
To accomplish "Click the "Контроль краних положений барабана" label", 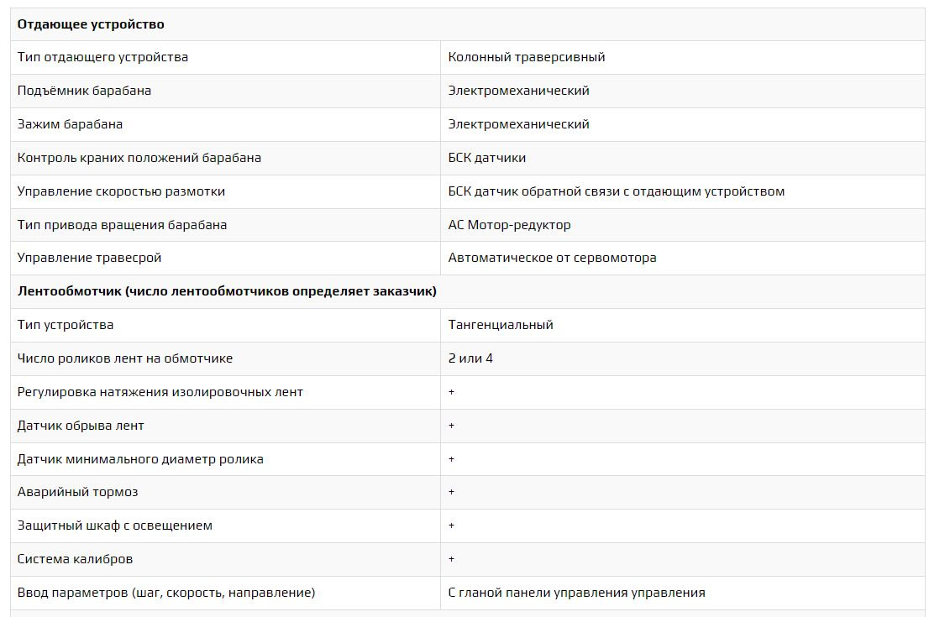I will [x=139, y=158].
